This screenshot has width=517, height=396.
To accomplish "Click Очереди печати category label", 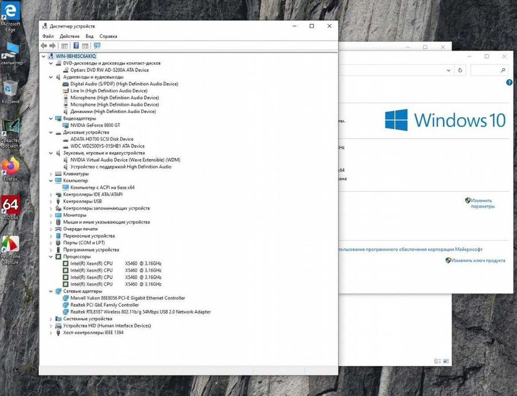I will (80, 229).
